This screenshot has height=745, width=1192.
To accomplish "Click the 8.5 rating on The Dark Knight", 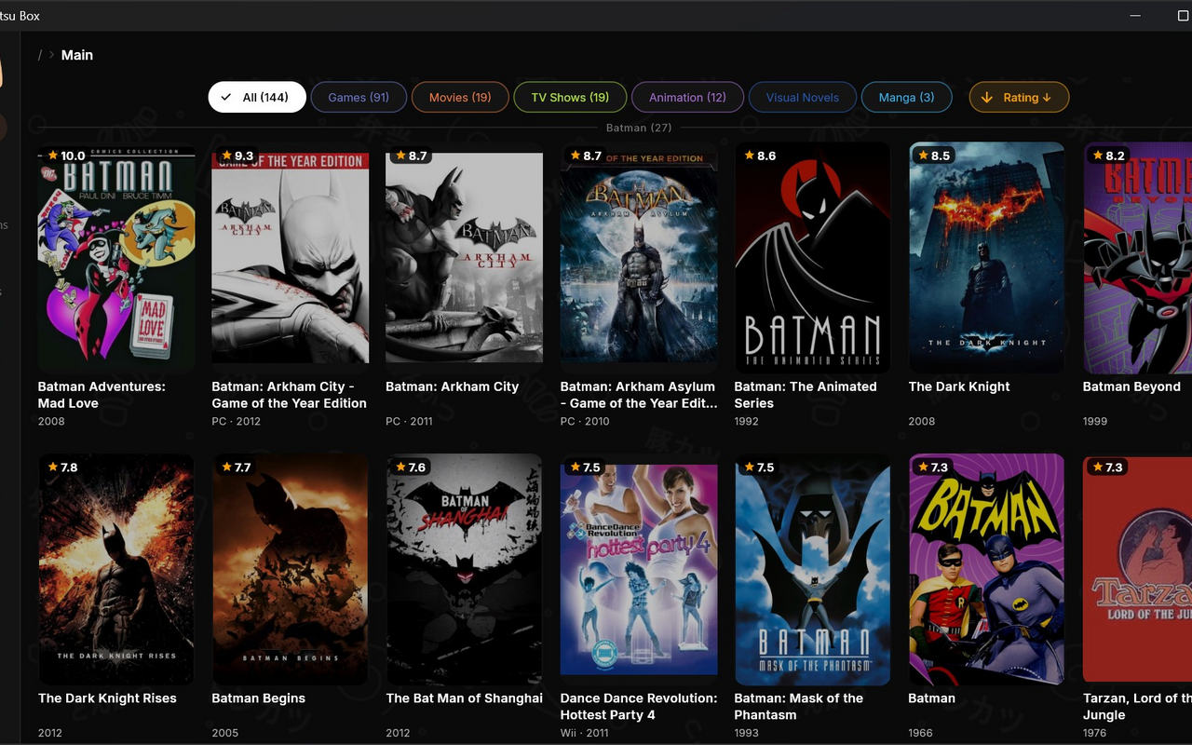I will pyautogui.click(x=934, y=156).
